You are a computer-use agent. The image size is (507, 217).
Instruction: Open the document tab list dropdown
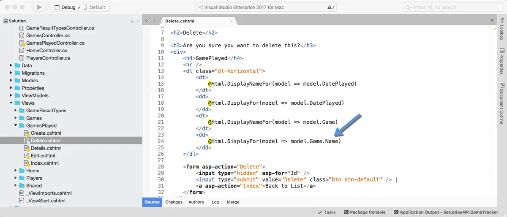492,21
